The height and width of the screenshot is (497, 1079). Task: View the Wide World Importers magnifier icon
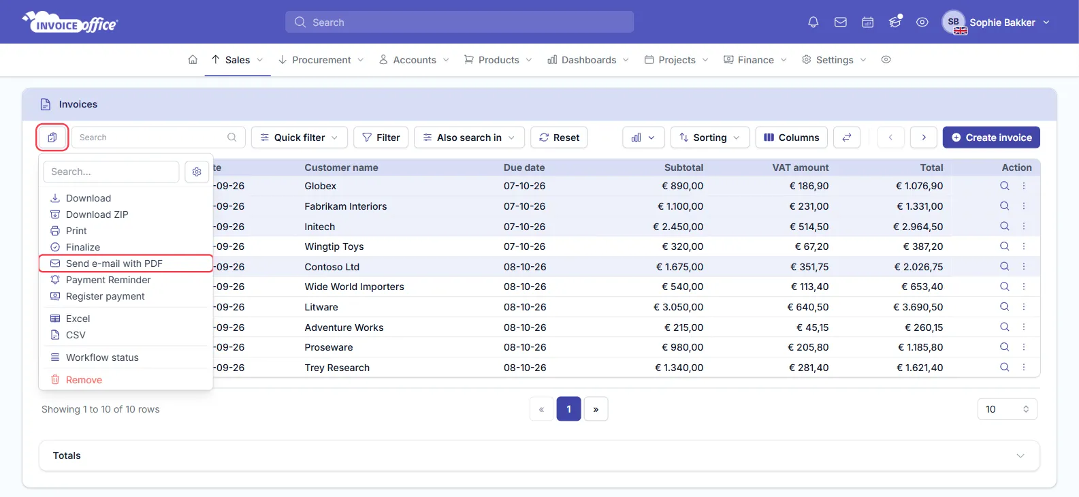pyautogui.click(x=1004, y=287)
